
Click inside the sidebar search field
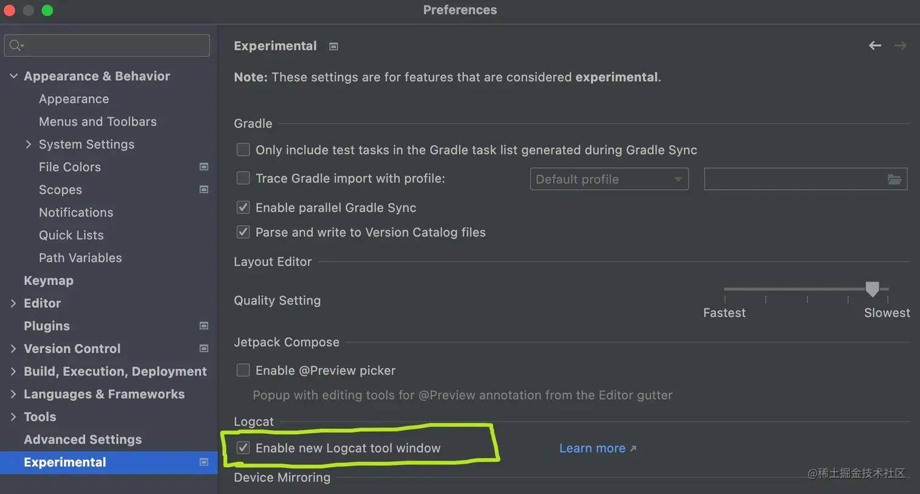pyautogui.click(x=106, y=45)
